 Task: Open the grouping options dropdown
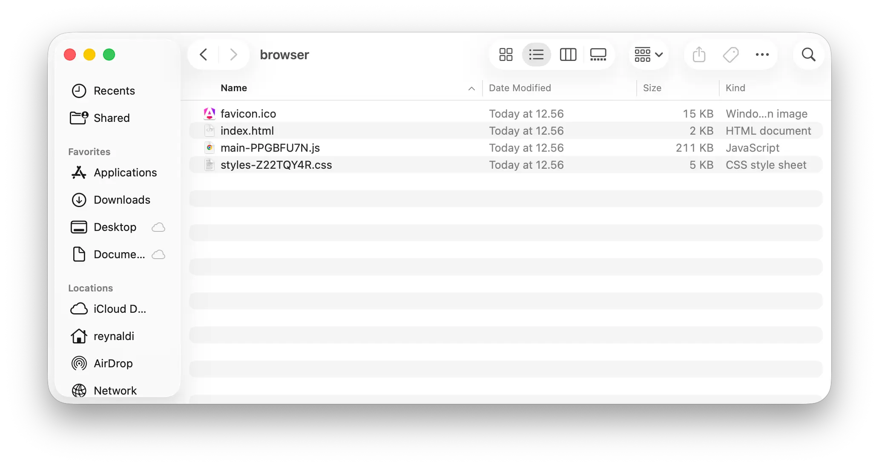pos(648,55)
